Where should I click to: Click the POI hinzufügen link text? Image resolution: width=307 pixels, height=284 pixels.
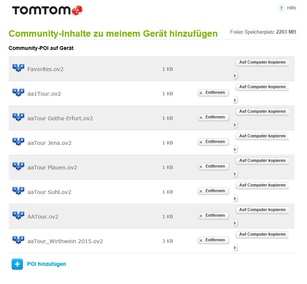[x=47, y=264]
